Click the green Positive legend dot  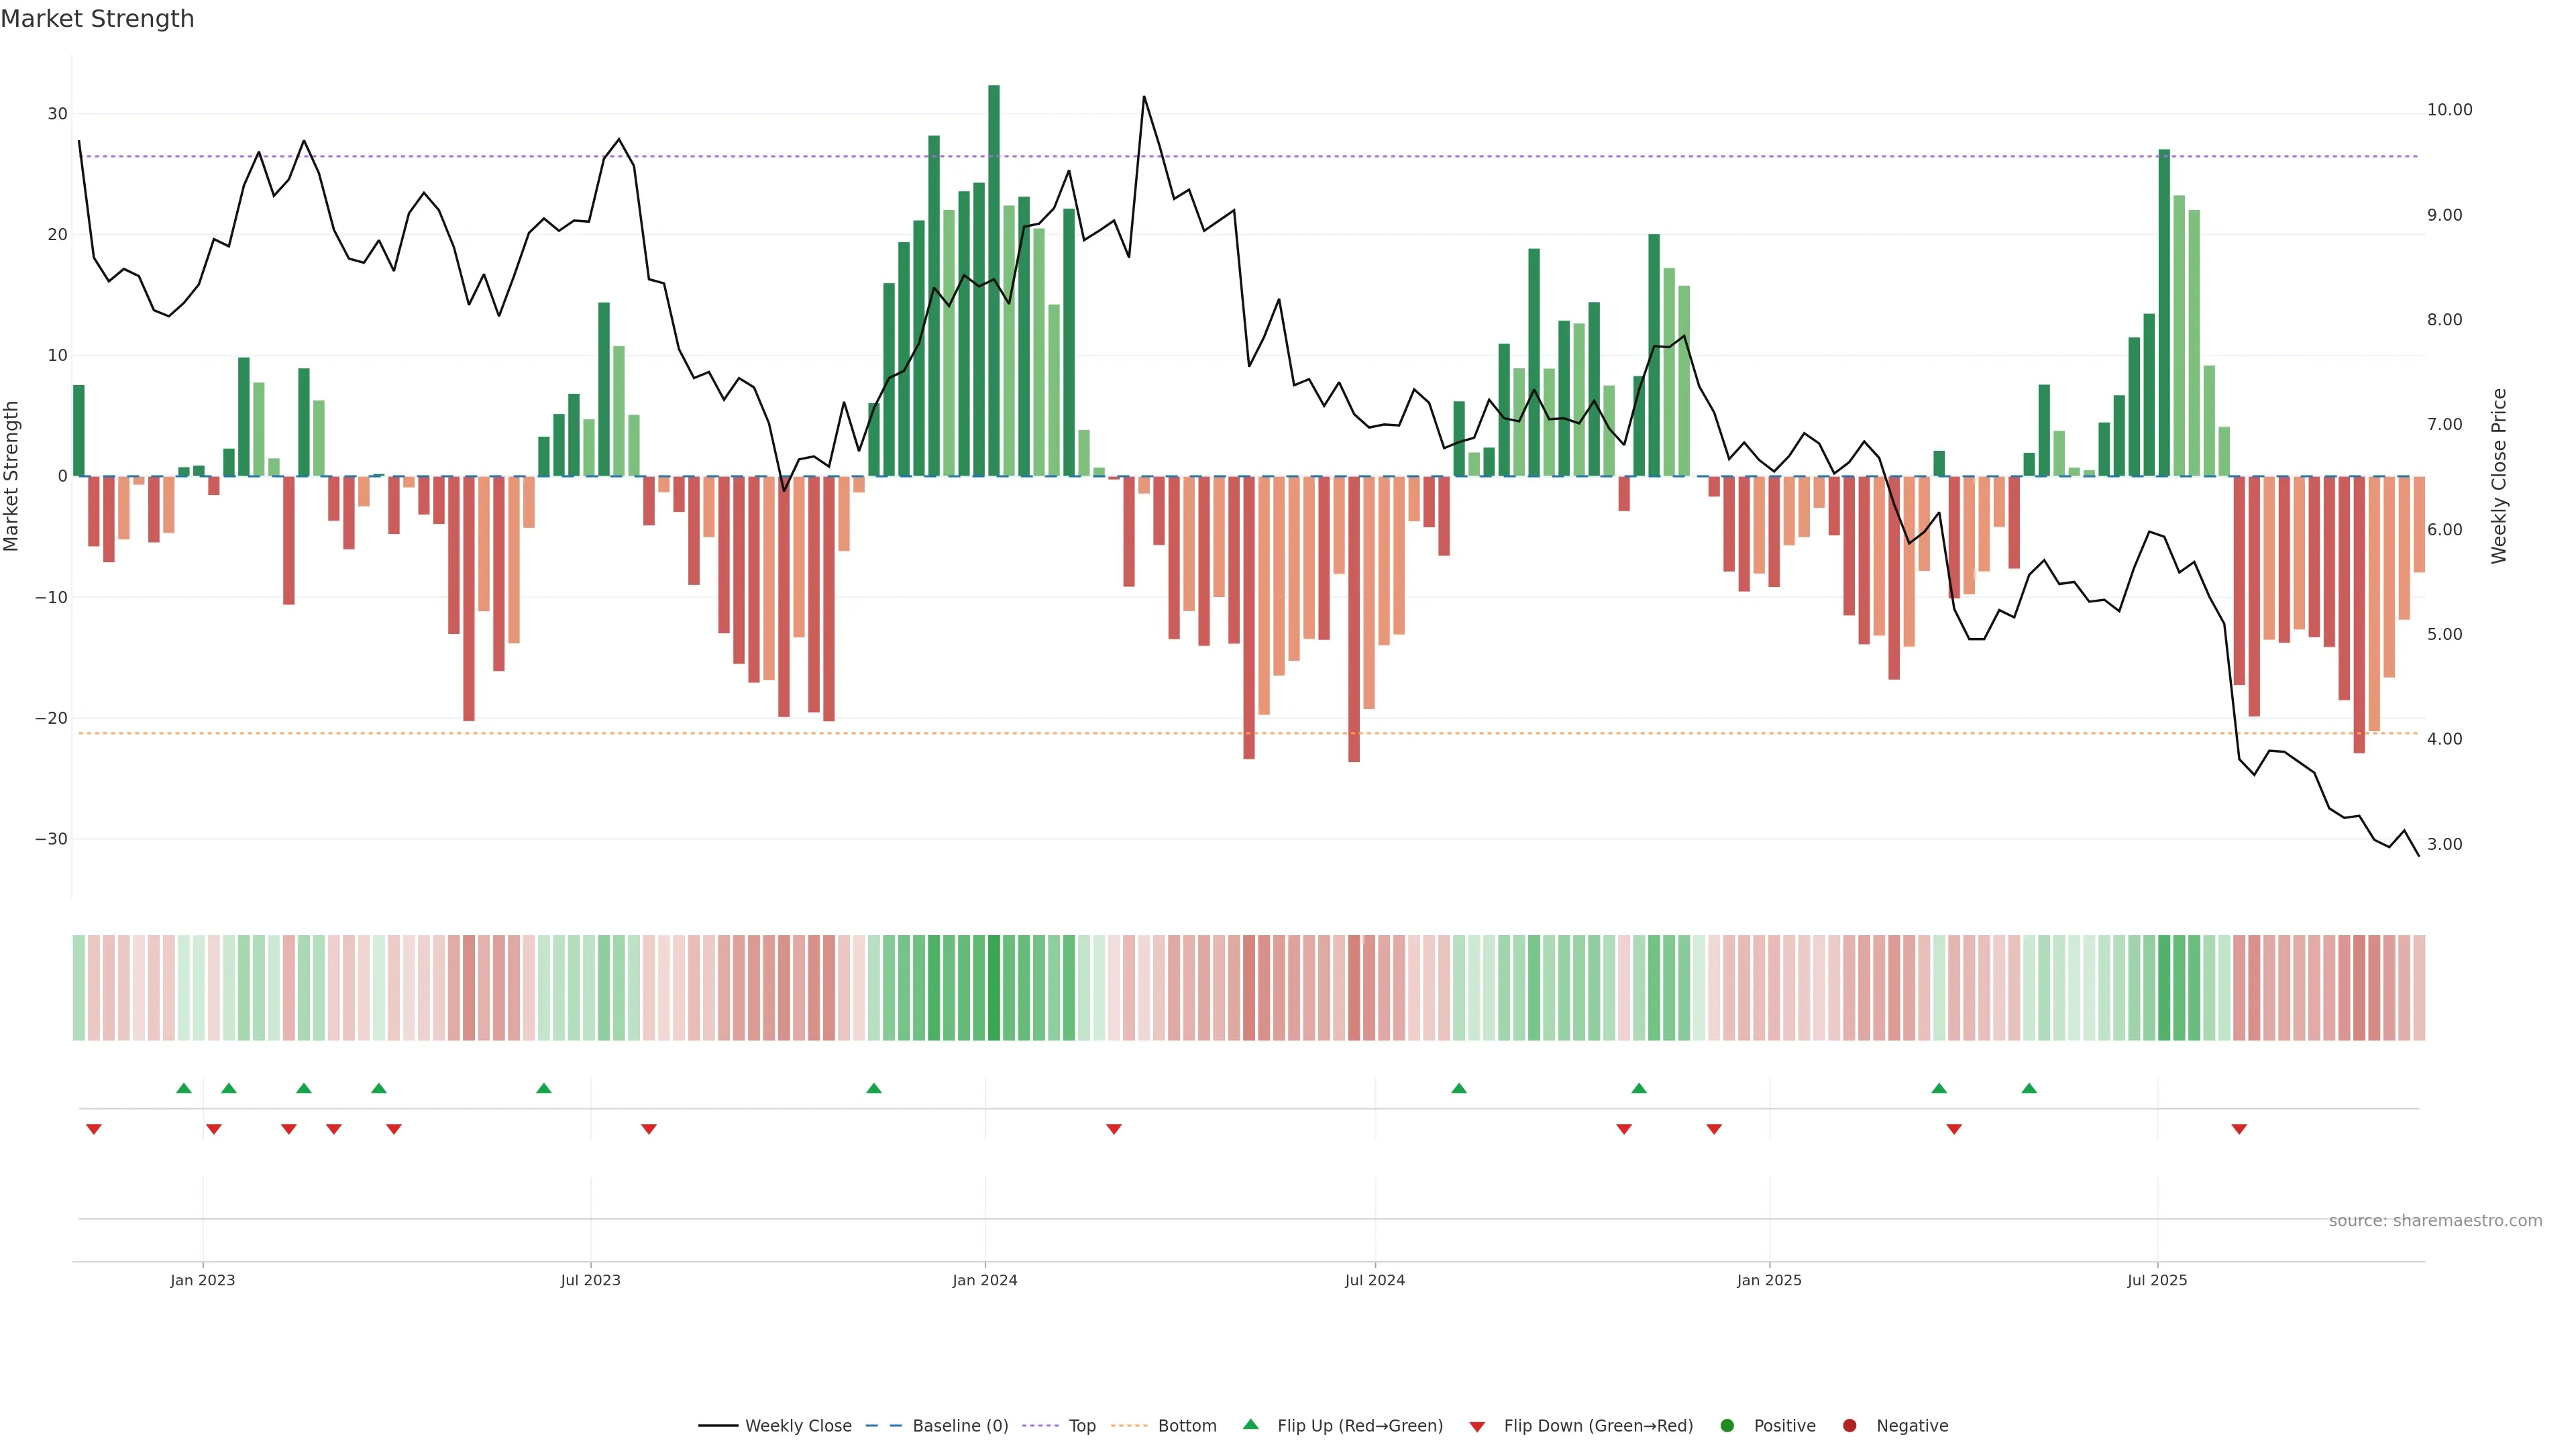(x=1727, y=1426)
